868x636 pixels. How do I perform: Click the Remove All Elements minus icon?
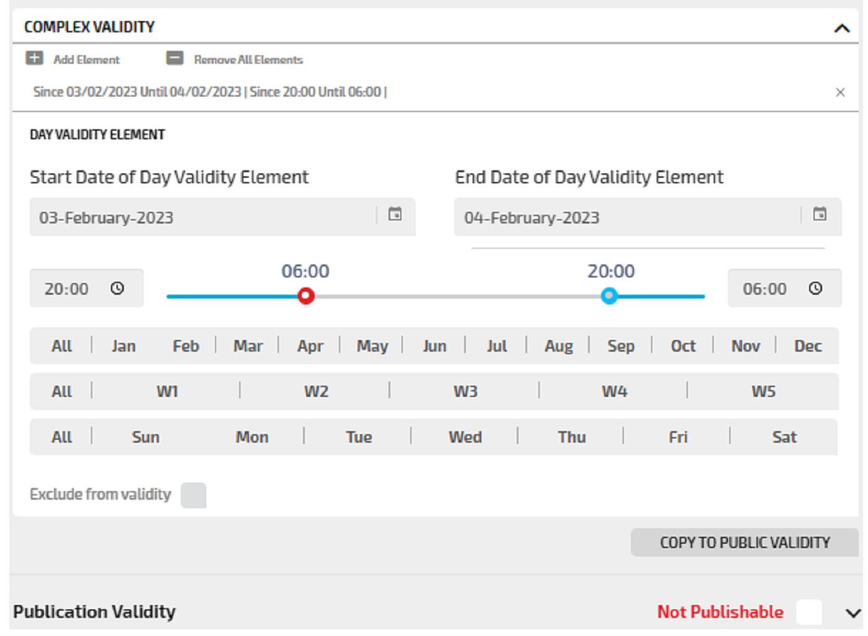pyautogui.click(x=175, y=59)
